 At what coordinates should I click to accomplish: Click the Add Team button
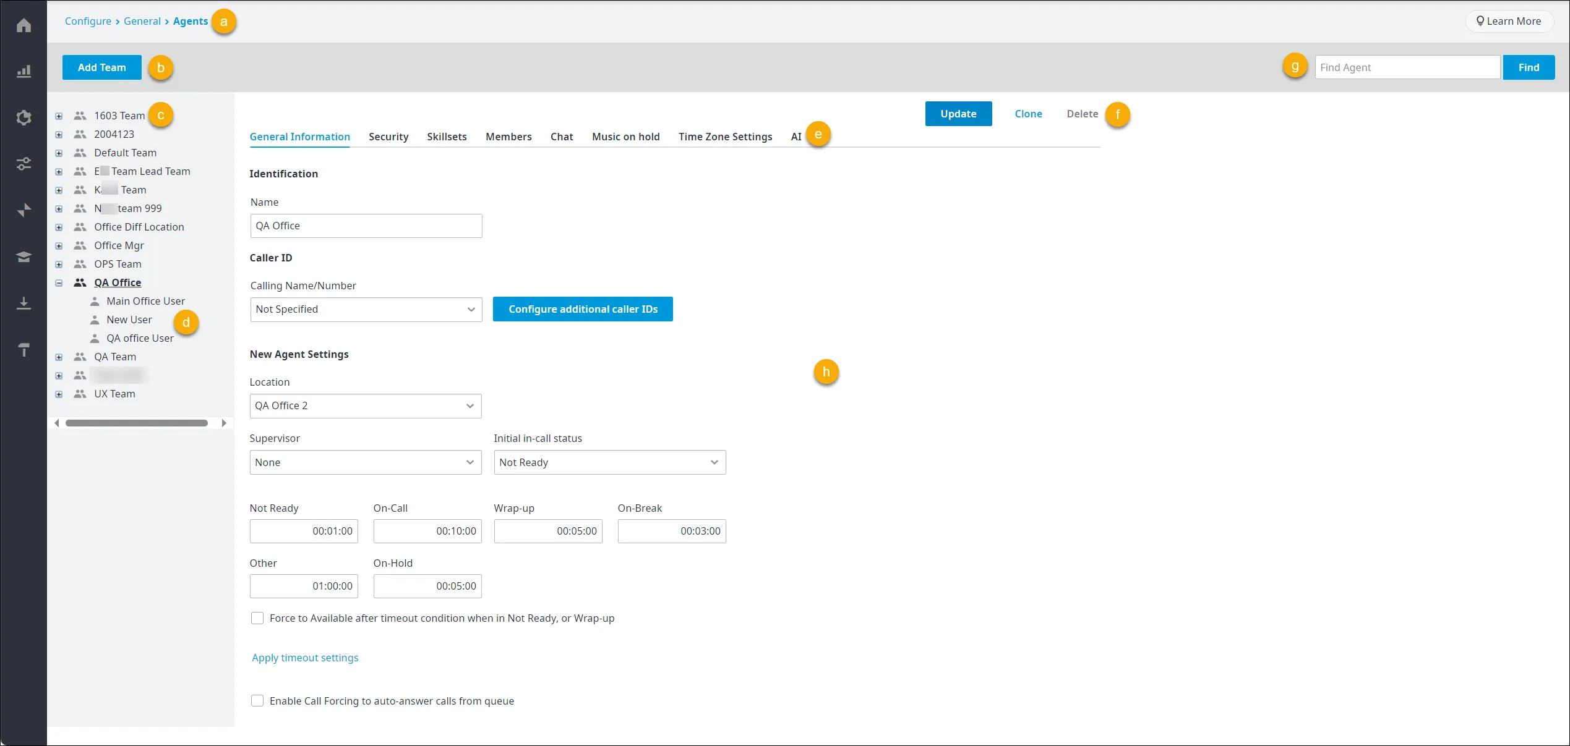click(x=102, y=67)
